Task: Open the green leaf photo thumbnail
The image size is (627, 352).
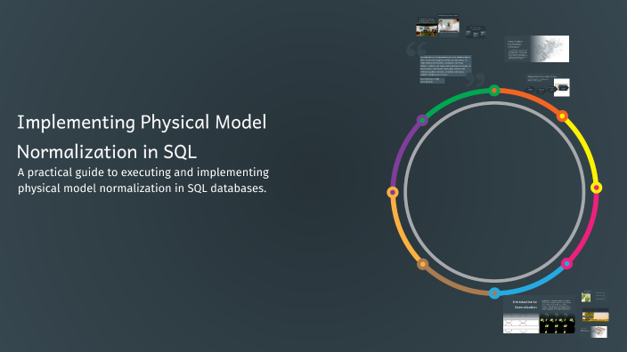Action: tap(586, 297)
